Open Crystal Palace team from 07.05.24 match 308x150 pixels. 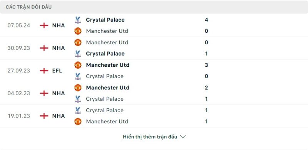105,20
